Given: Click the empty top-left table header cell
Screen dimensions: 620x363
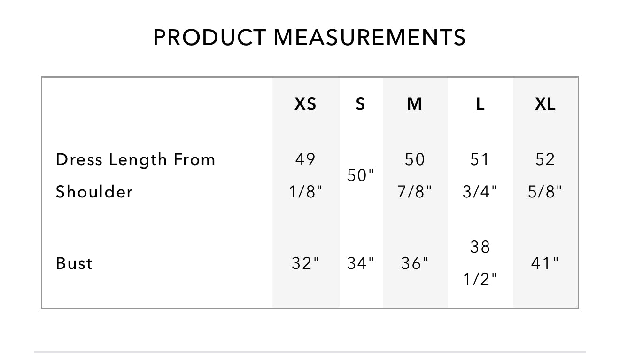Looking at the screenshot, I should pos(157,104).
